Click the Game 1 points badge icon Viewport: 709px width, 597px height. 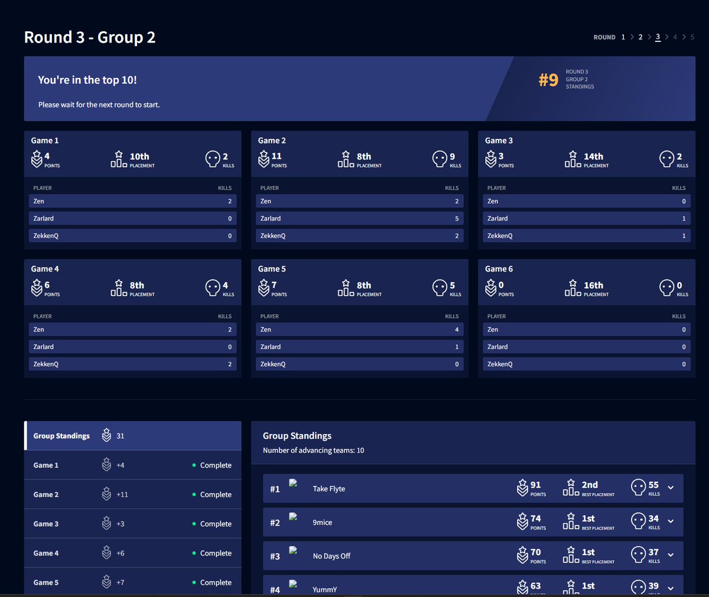pos(37,159)
